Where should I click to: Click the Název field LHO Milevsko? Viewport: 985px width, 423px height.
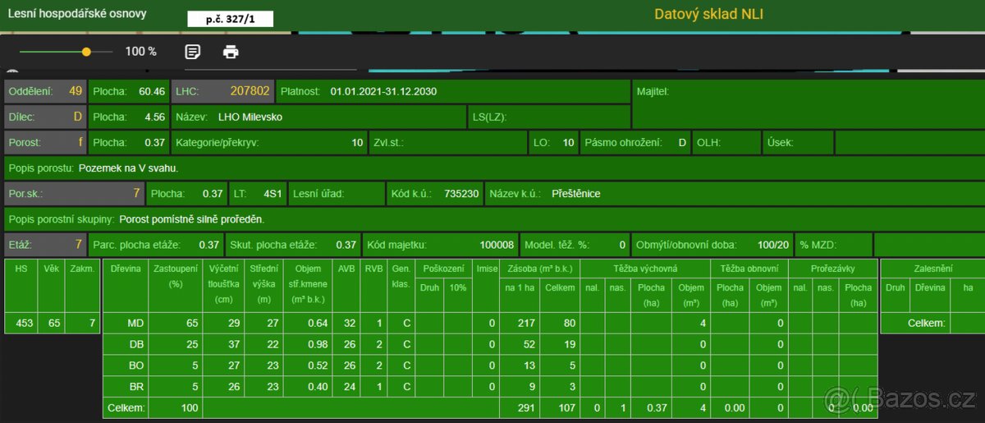pos(318,117)
